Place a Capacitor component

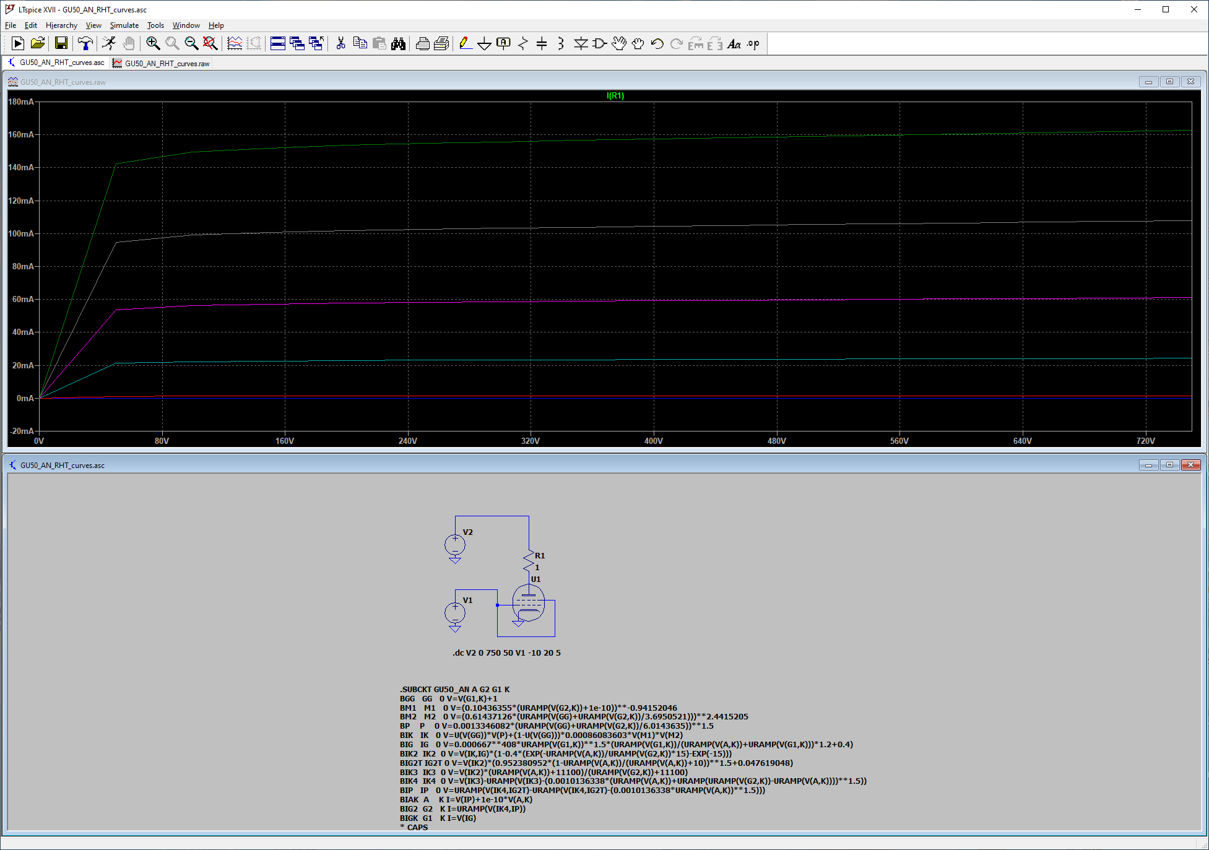[542, 43]
